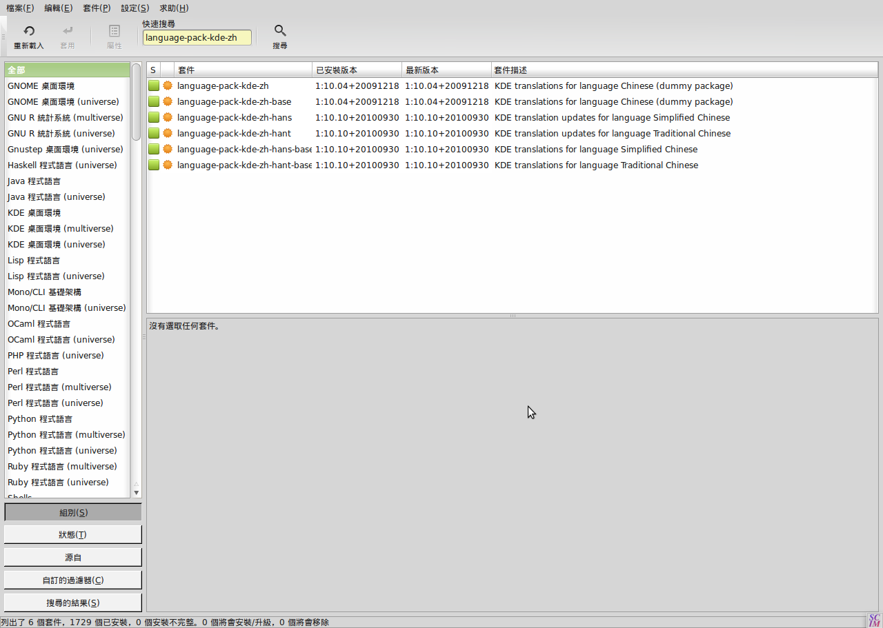Click the 組別(S) button
This screenshot has width=883, height=628.
coord(73,512)
